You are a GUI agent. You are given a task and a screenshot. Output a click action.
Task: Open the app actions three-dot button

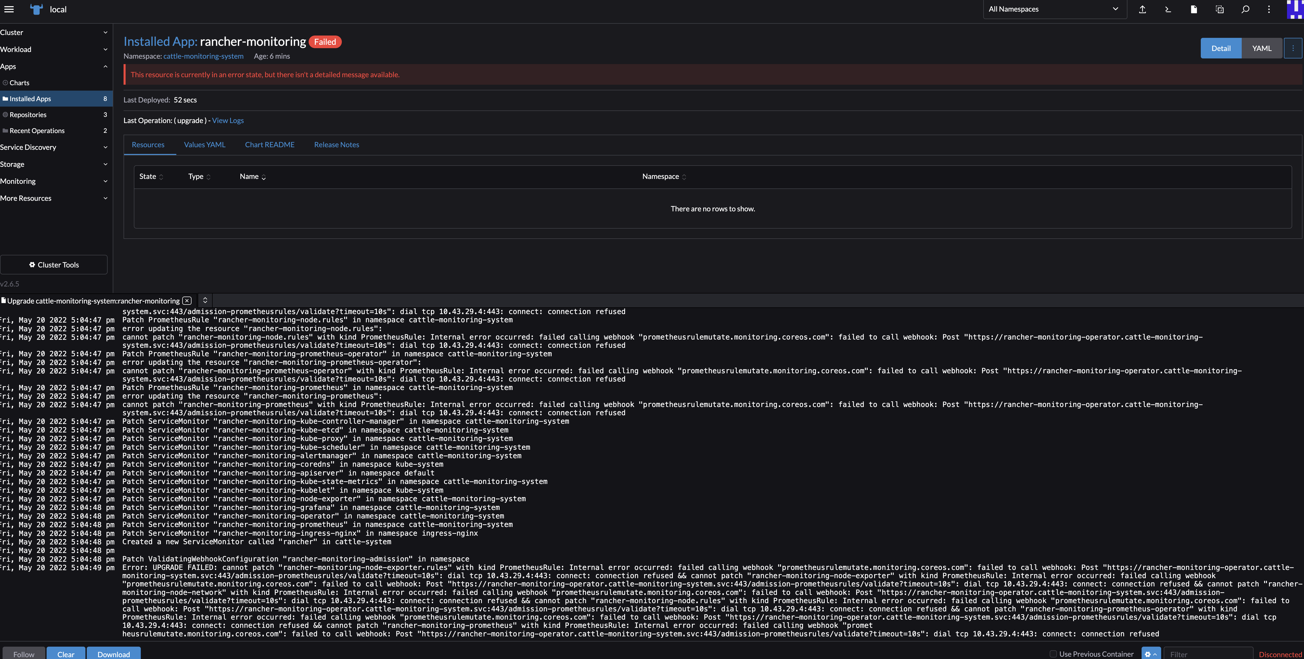click(1293, 48)
